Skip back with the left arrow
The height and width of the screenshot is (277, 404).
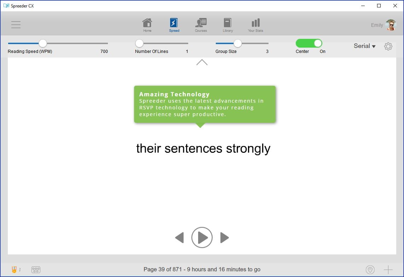[180, 238]
